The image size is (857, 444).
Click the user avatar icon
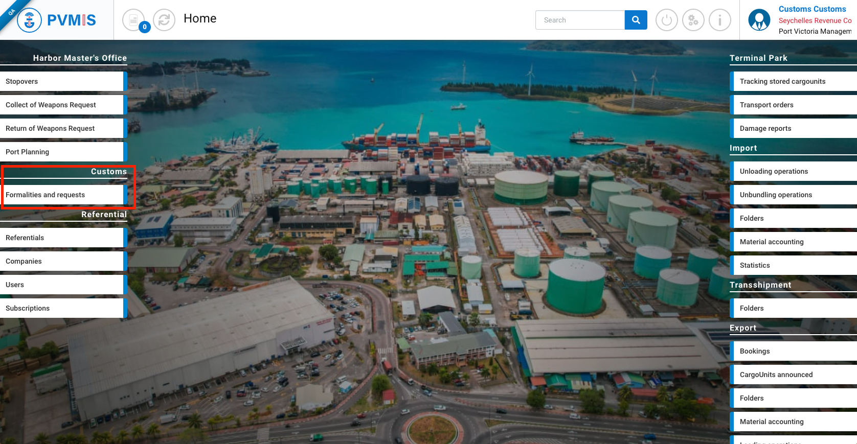pyautogui.click(x=759, y=20)
